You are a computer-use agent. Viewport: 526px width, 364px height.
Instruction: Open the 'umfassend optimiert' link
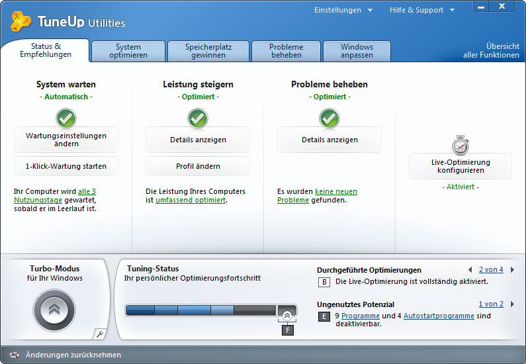pos(191,200)
